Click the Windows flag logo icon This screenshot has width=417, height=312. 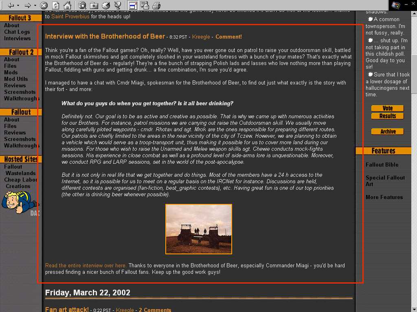point(396,5)
